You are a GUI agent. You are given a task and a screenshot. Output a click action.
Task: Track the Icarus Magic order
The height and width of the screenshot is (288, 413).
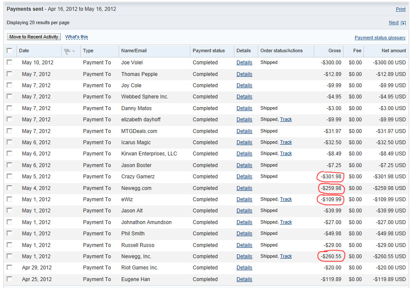(x=286, y=142)
